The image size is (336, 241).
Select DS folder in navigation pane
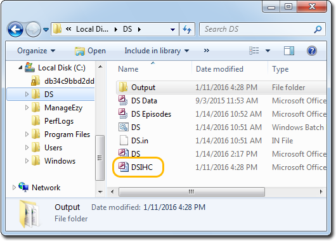click(49, 94)
